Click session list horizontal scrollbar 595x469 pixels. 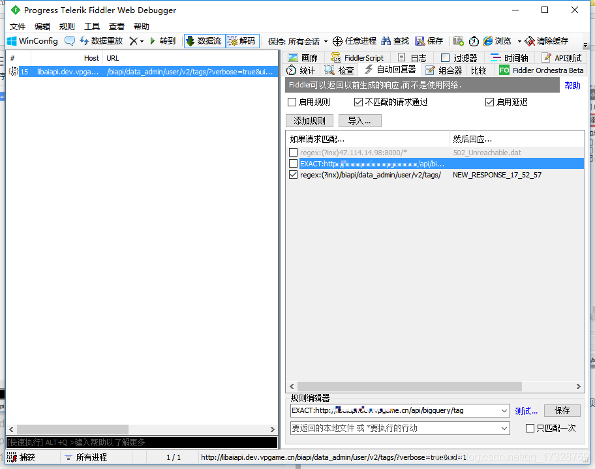[72, 429]
